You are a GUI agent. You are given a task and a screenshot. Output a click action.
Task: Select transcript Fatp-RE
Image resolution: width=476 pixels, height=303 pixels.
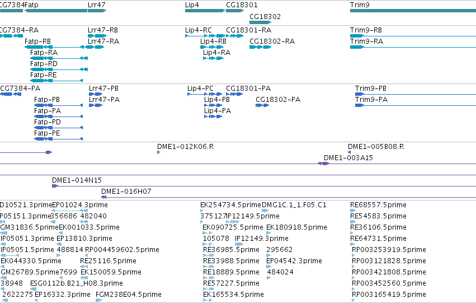point(56,81)
